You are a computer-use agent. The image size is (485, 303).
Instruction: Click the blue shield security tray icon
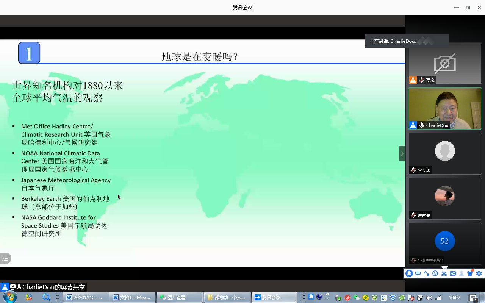click(393, 298)
